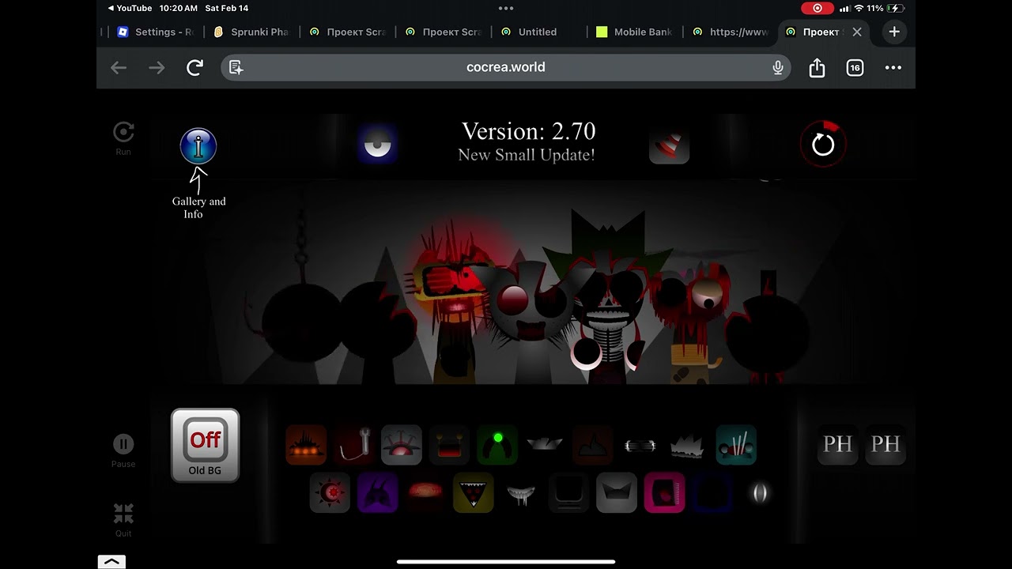This screenshot has height=569, width=1012.
Task: Close the active Проект tab
Action: tap(857, 32)
